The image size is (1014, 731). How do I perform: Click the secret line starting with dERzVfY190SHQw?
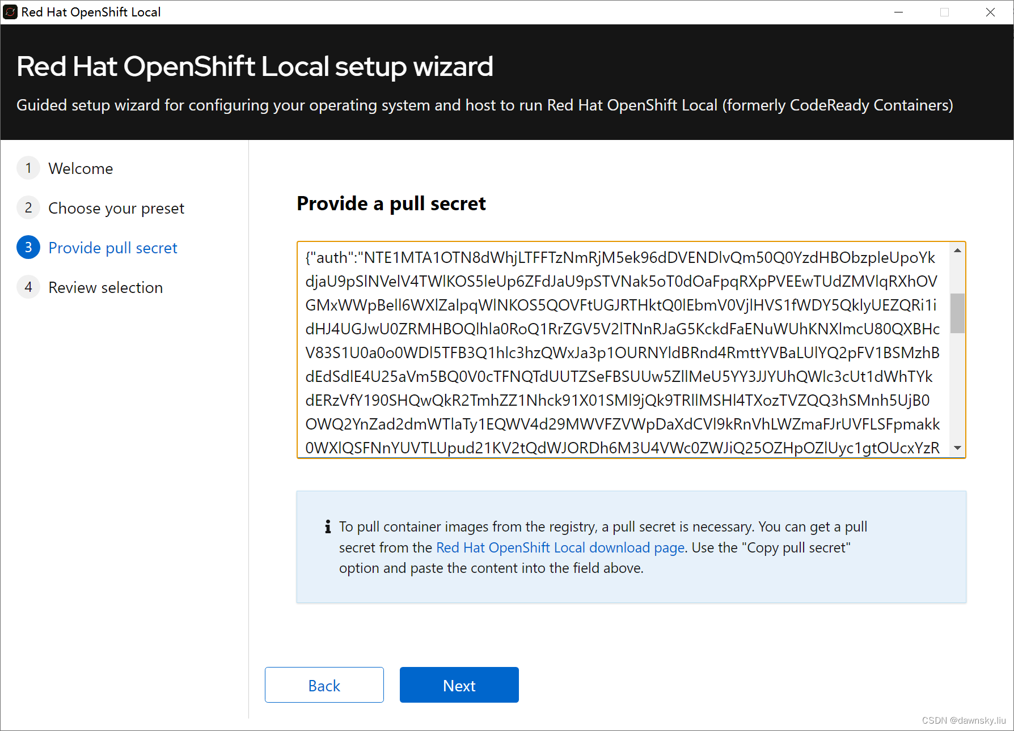[618, 401]
